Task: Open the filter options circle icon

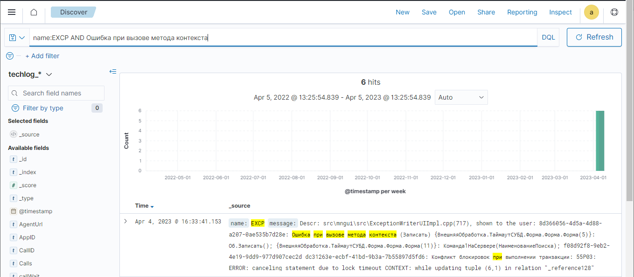Action: (x=10, y=56)
